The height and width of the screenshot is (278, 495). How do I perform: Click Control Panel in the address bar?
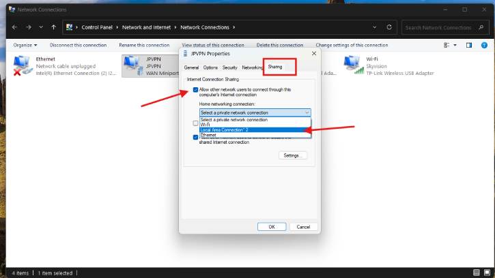97,27
